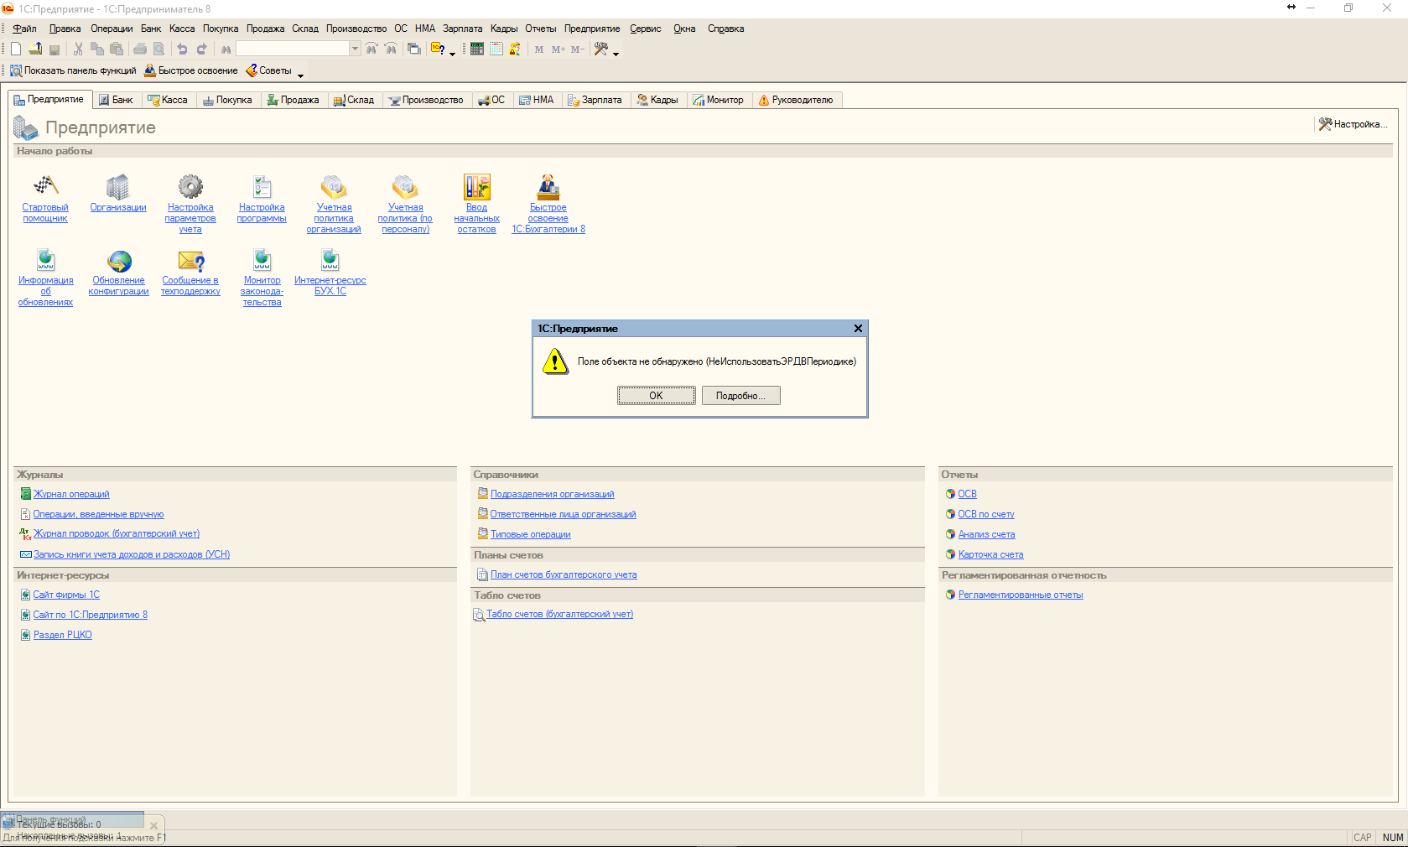
Task: Open the Отчеты menu
Action: coord(541,29)
